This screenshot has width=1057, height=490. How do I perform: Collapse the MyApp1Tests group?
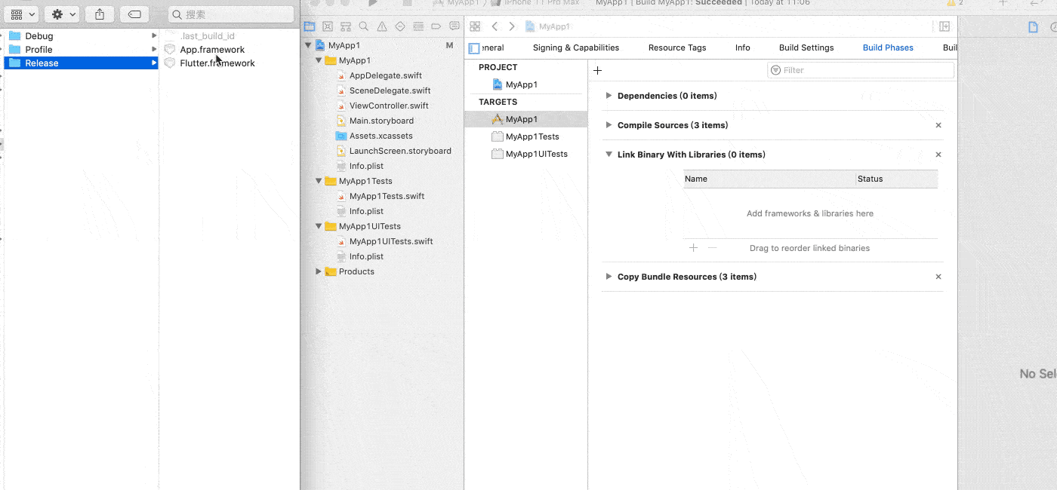tap(319, 181)
